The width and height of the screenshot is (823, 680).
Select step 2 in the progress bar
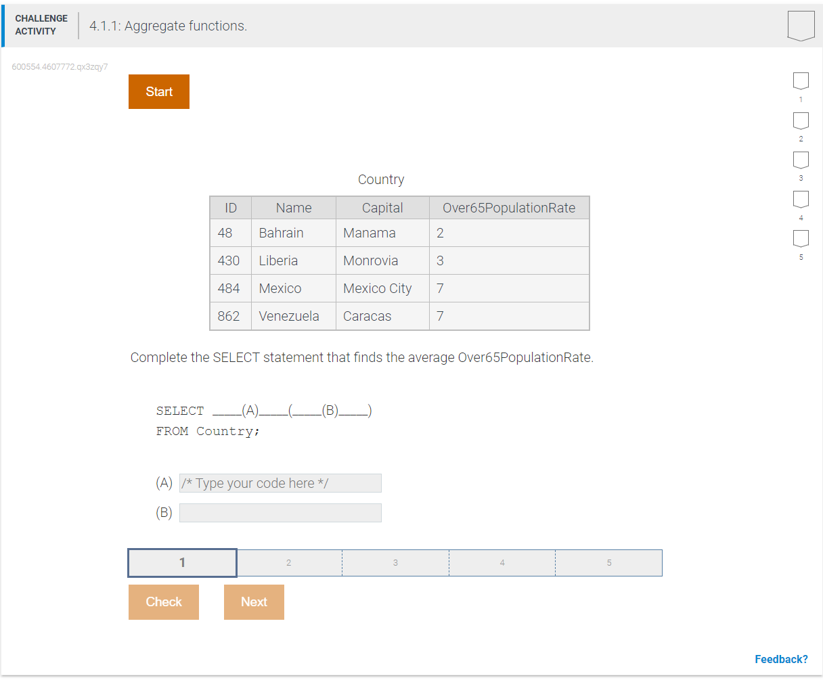289,562
